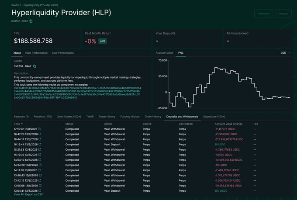Screen dimensions: 297x200
Task: Click the Destination column header
Action: 186,124
